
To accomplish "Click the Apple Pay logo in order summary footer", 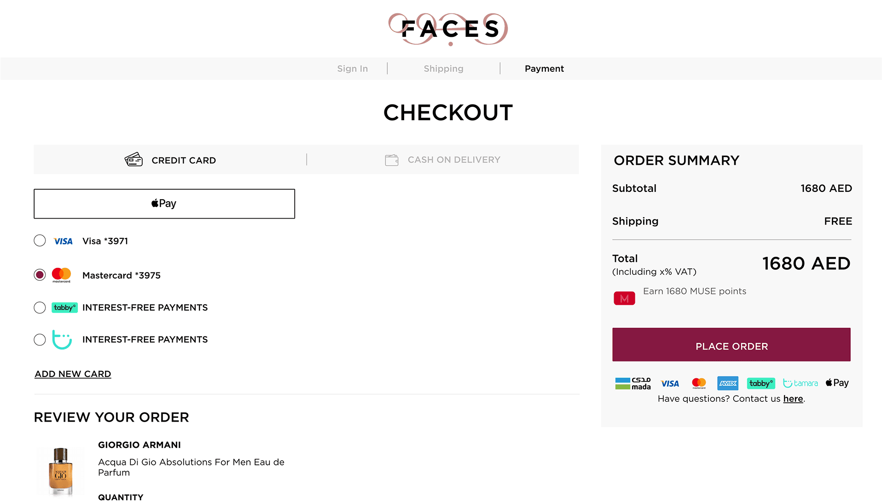I will point(837,382).
